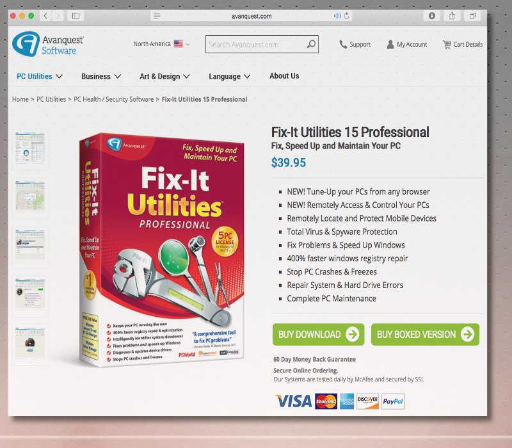Open the Safari downloads icon
The image size is (512, 448).
pyautogui.click(x=431, y=15)
